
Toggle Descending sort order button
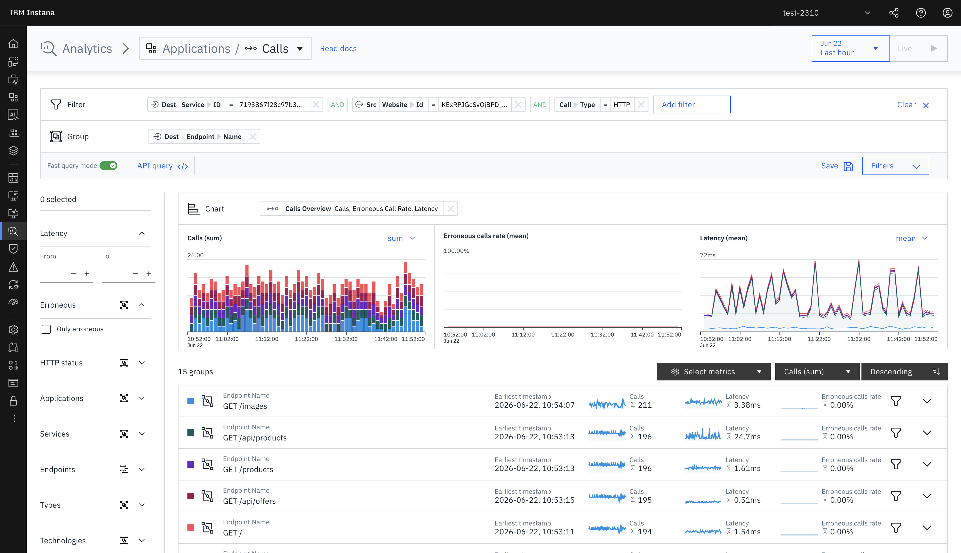904,372
